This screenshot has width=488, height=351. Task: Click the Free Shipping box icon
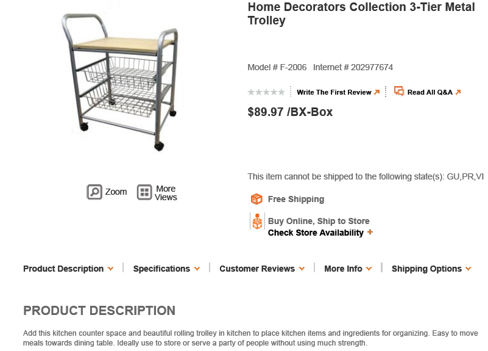[x=256, y=199]
